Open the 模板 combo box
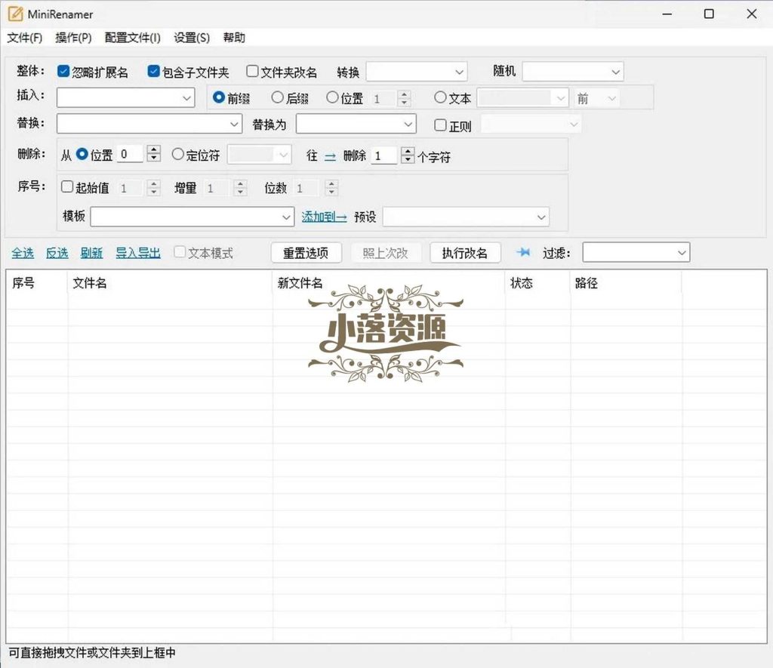This screenshot has width=773, height=668. pyautogui.click(x=192, y=217)
